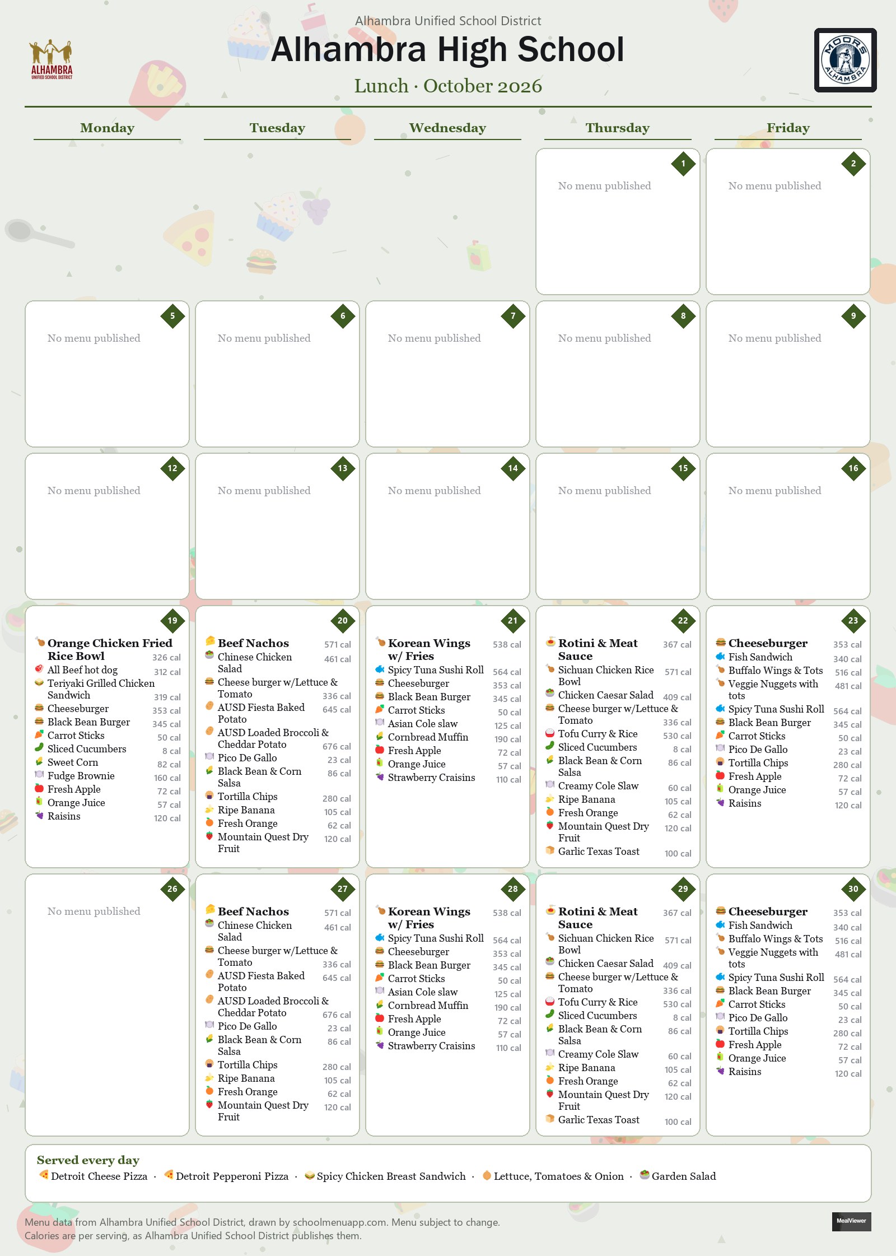Select the Thursday column header
896x1256 pixels.
(x=618, y=128)
